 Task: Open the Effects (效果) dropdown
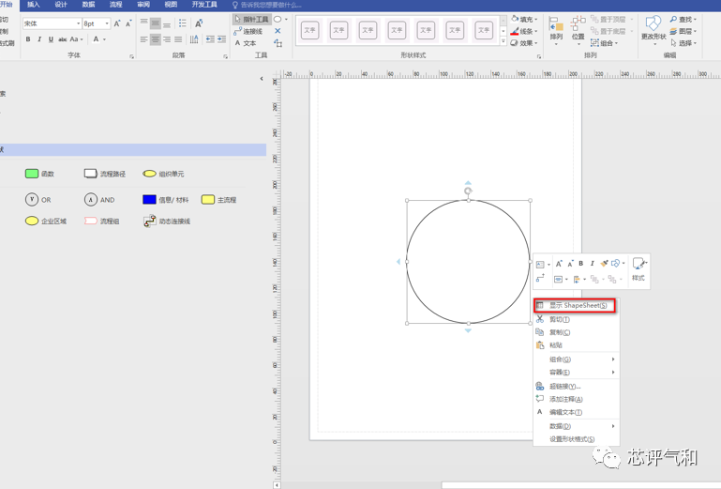tap(525, 43)
